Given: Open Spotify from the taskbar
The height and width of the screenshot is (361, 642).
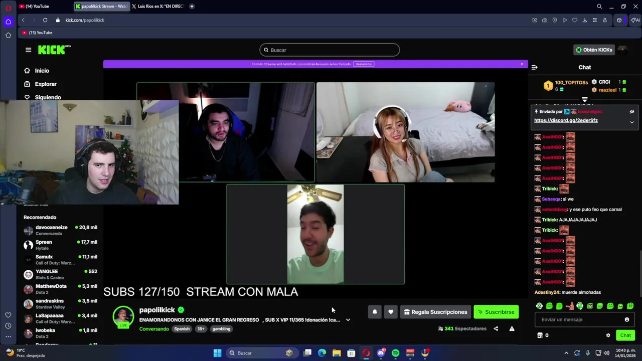Looking at the screenshot, I should 395,353.
